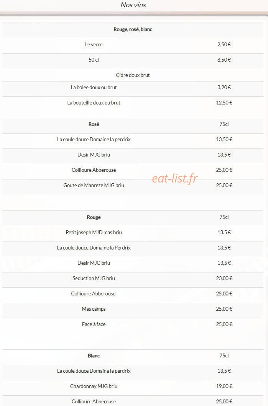
Task: Click 'Petit joseph MJD mas briu'
Action: click(94, 233)
